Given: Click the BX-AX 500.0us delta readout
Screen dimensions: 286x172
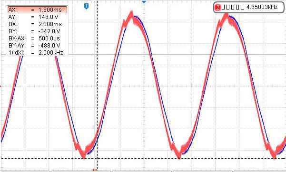Looking at the screenshot, I should coord(38,38).
